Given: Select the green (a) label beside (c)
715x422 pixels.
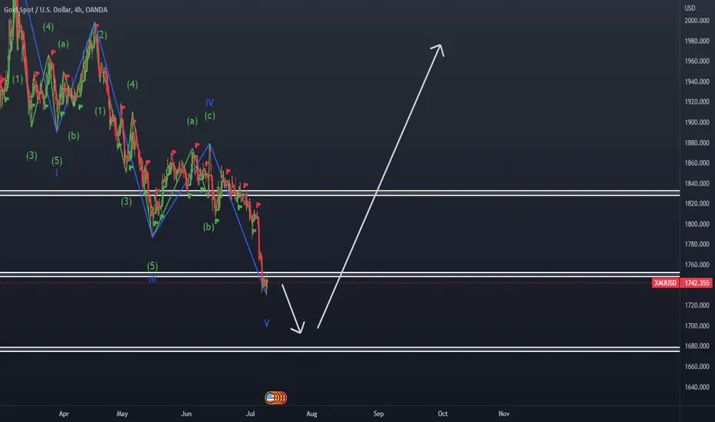Looking at the screenshot, I should click(192, 121).
